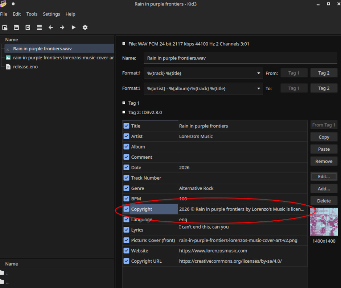Open the Edit menu
Image resolution: width=341 pixels, height=288 pixels.
coord(17,14)
